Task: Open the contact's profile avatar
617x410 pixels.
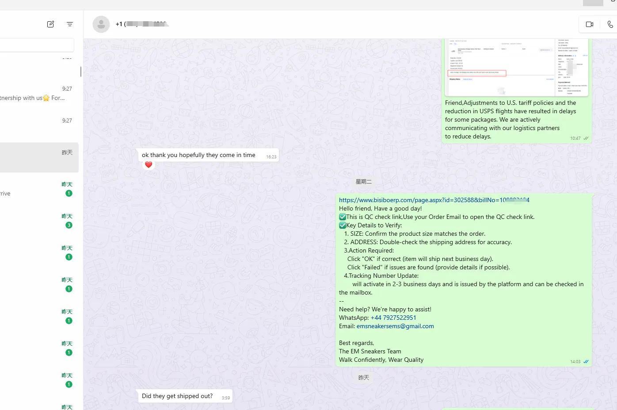Action: click(101, 24)
